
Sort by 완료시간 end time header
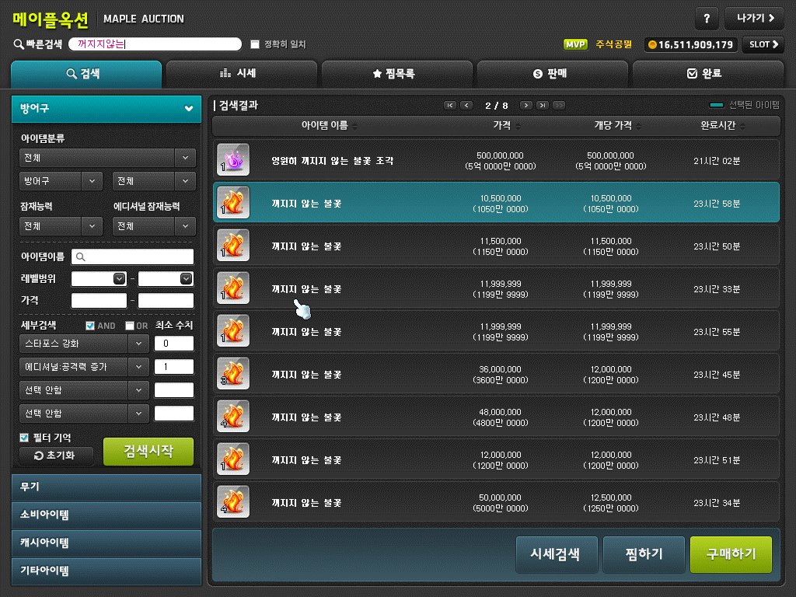click(722, 125)
